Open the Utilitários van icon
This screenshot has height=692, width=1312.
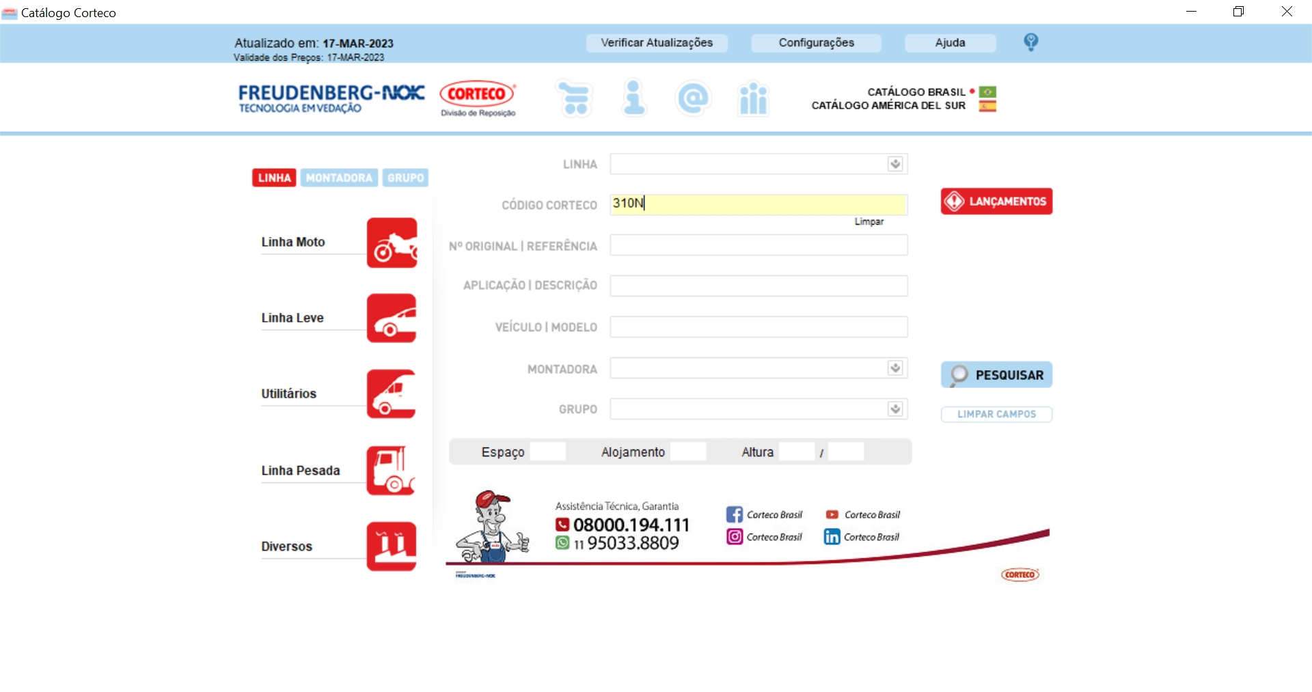(392, 394)
